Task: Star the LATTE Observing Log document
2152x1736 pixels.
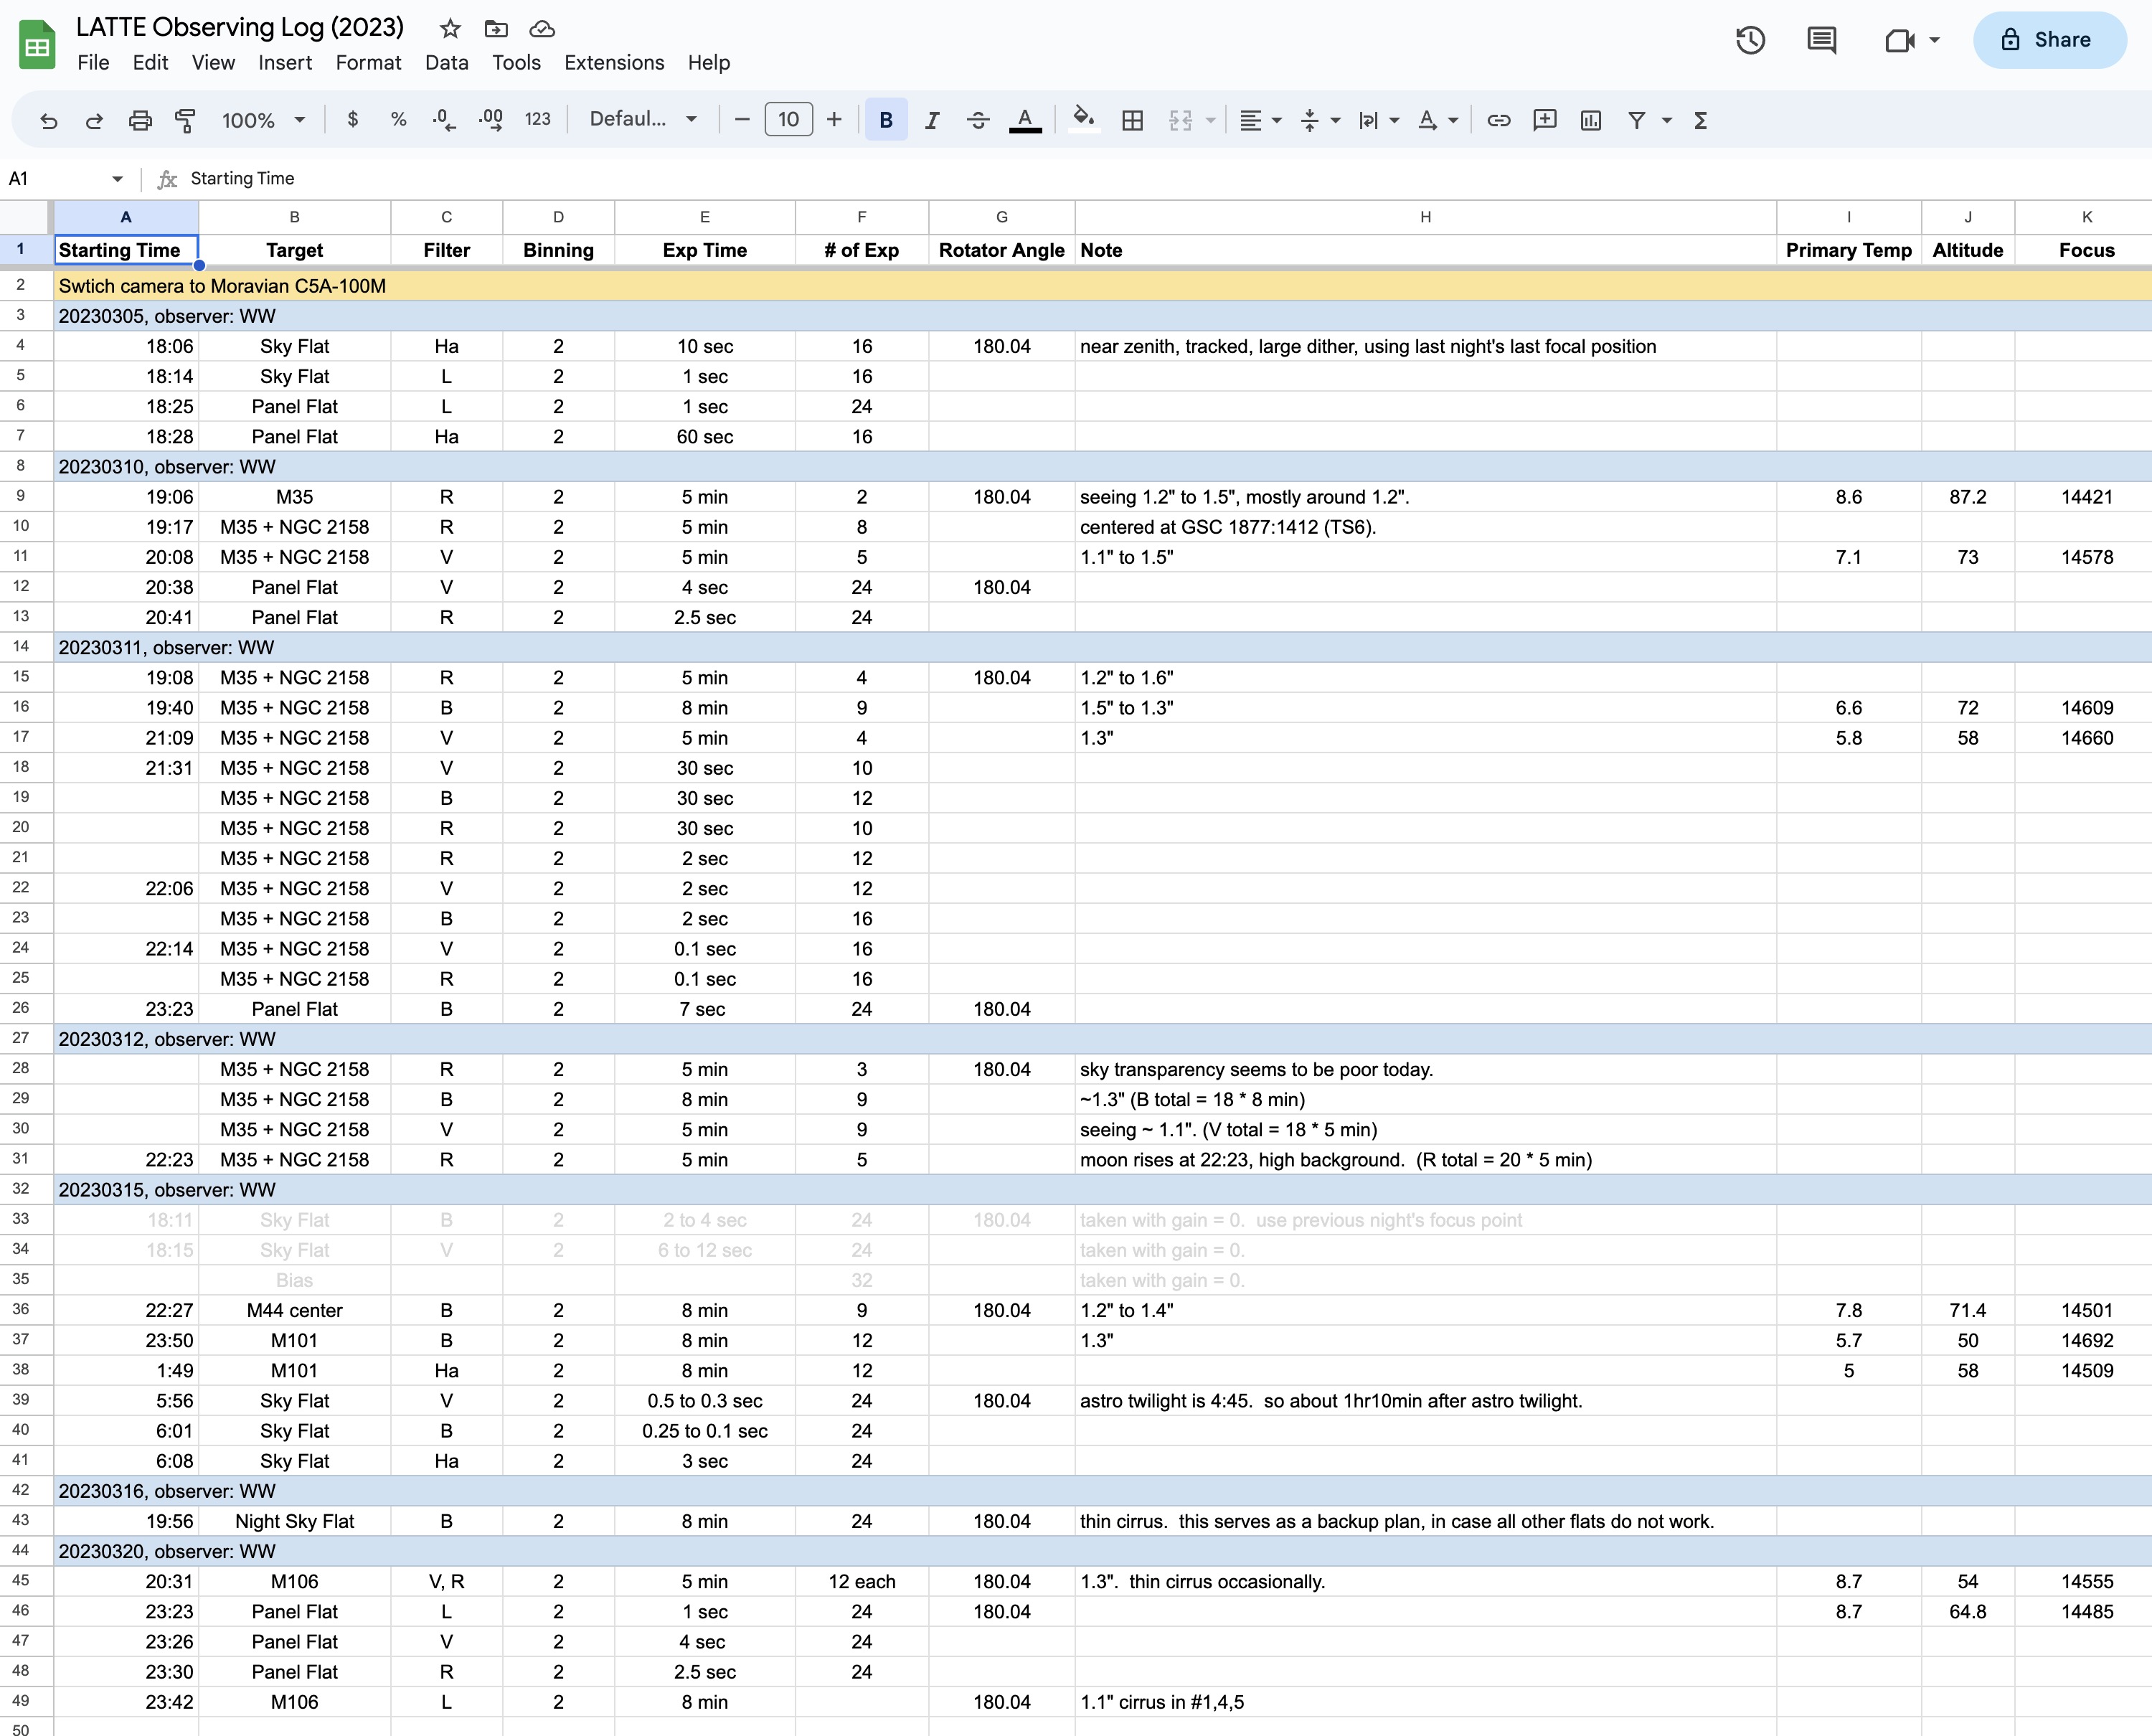Action: [450, 28]
